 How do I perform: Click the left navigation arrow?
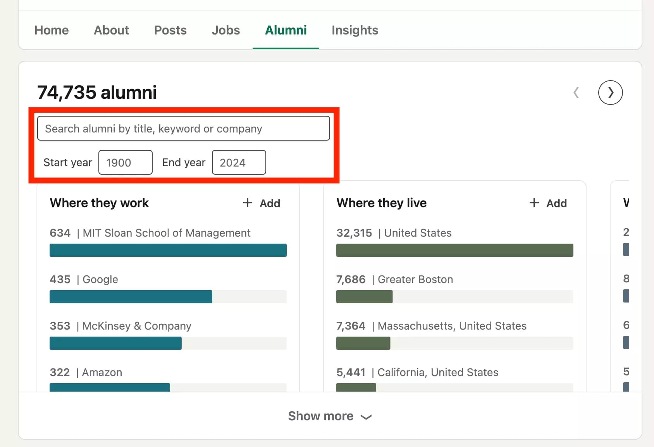pos(576,93)
